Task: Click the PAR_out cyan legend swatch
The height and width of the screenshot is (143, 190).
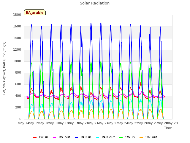Action: pos(97,138)
